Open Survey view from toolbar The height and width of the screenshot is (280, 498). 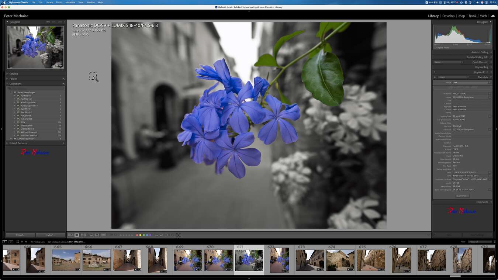(x=90, y=235)
